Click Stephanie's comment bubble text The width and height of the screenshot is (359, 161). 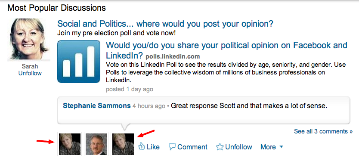click(x=249, y=106)
